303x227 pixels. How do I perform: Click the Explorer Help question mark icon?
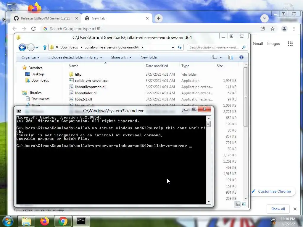[241, 57]
